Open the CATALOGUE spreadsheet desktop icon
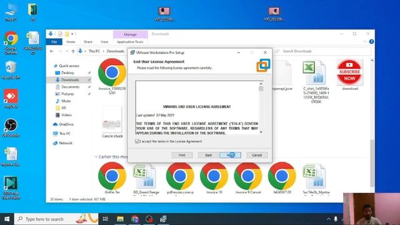The image size is (400, 225). (32, 43)
